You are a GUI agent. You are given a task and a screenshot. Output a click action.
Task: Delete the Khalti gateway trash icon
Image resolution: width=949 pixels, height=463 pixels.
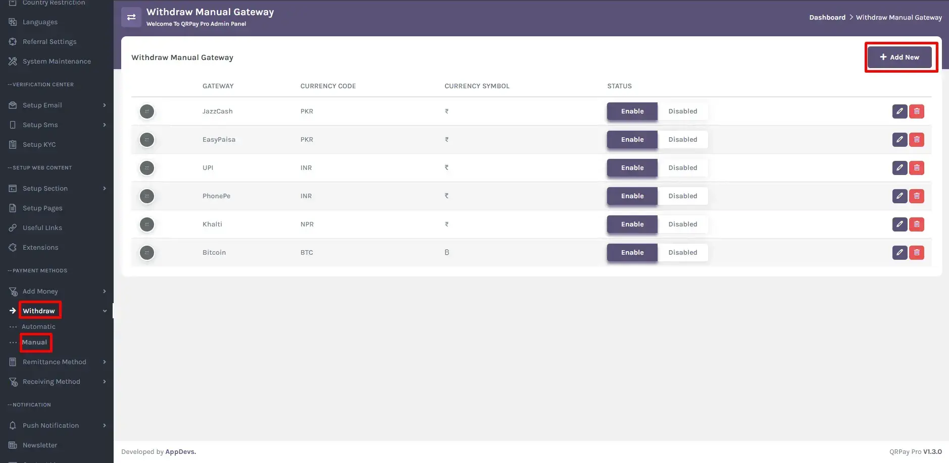[x=917, y=224]
